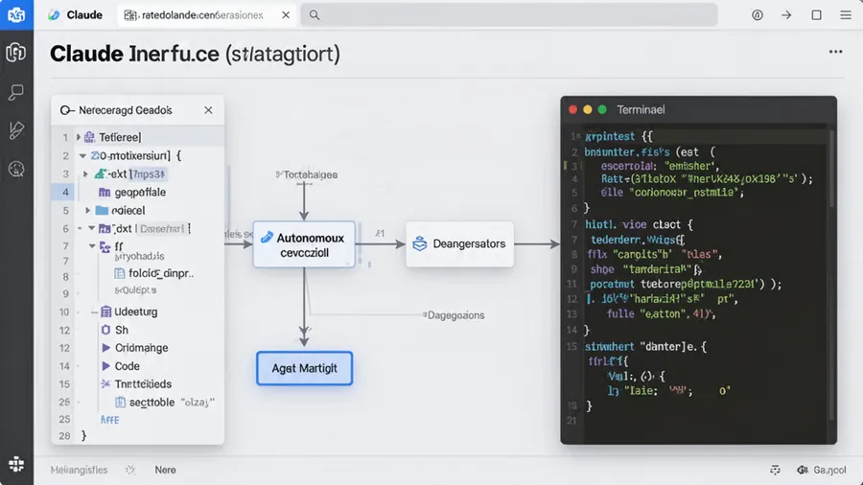The height and width of the screenshot is (485, 863).
Task: Open the chat bubble icon in the sidebar
Action: point(16,92)
